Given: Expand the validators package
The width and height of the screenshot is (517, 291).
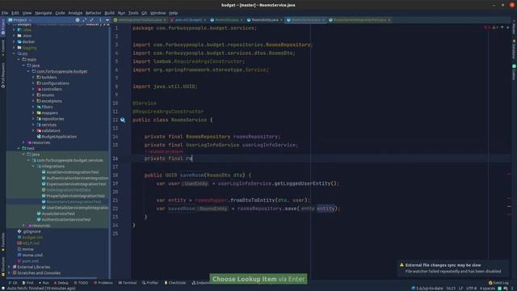Looking at the screenshot, I should 33,131.
